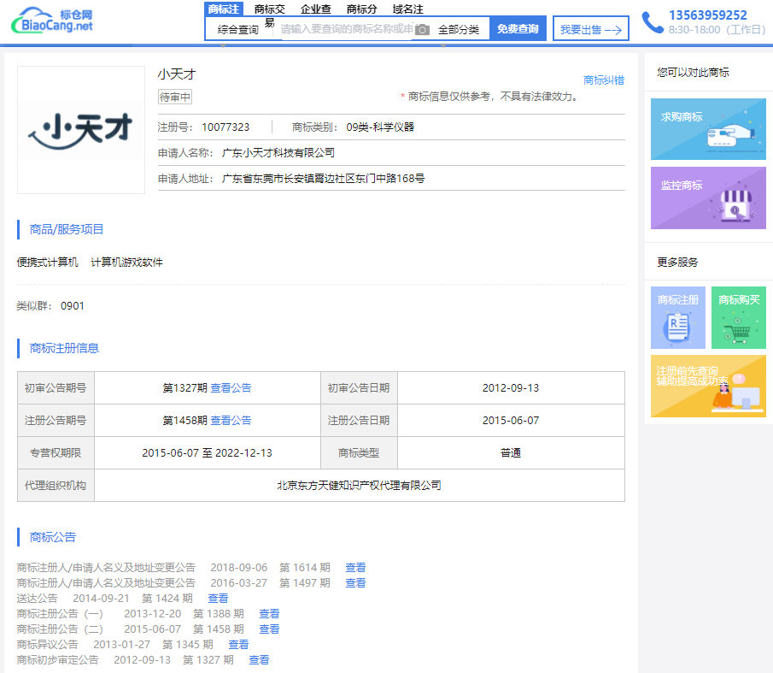The height and width of the screenshot is (673, 773).
Task: Open the 商标注册 service tile
Action: click(678, 317)
